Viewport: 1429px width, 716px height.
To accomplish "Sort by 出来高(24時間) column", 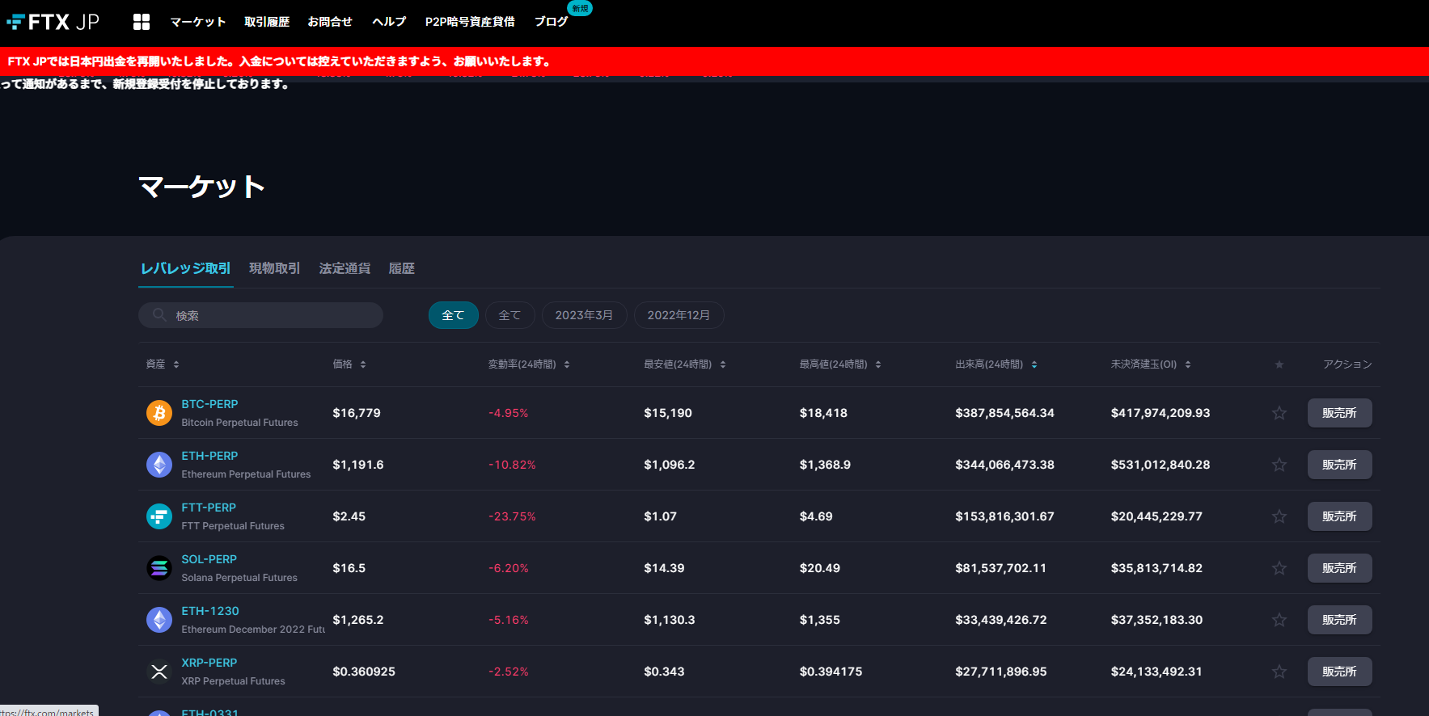I will point(1034,364).
